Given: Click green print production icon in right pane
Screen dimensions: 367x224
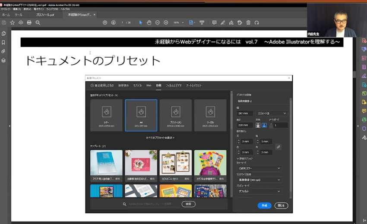Looking at the screenshot, I should (364, 120).
